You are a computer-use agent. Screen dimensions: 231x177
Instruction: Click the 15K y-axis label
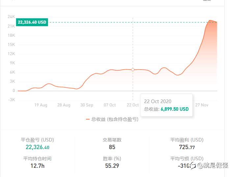point(11,45)
